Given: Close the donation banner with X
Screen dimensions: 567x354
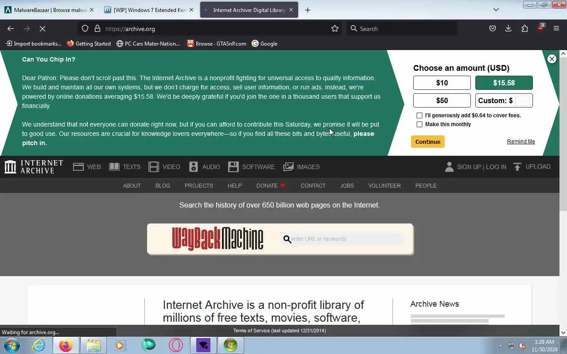Looking at the screenshot, I should pyautogui.click(x=551, y=59).
